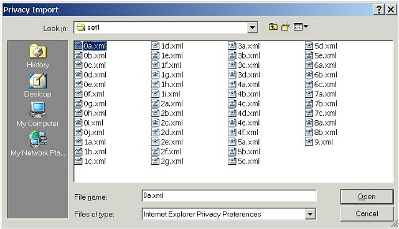Click the File name input field
Image resolution: width=399 pixels, height=229 pixels.
(x=229, y=195)
